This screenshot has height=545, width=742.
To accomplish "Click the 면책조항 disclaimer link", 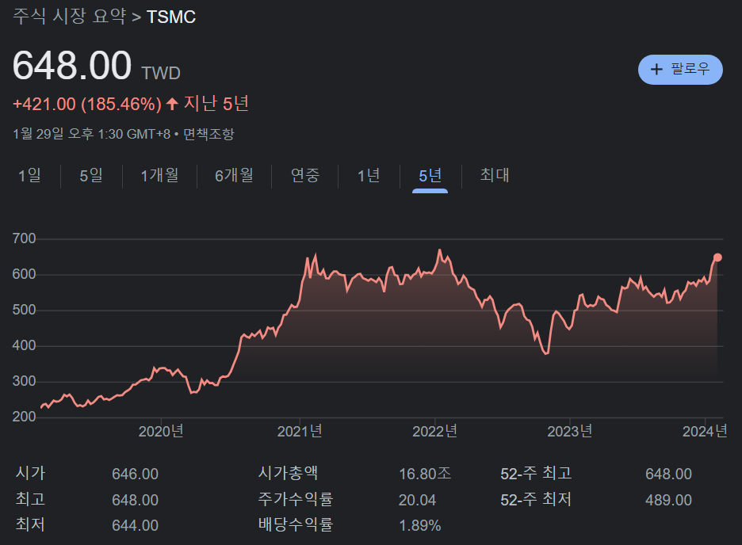I will [208, 134].
